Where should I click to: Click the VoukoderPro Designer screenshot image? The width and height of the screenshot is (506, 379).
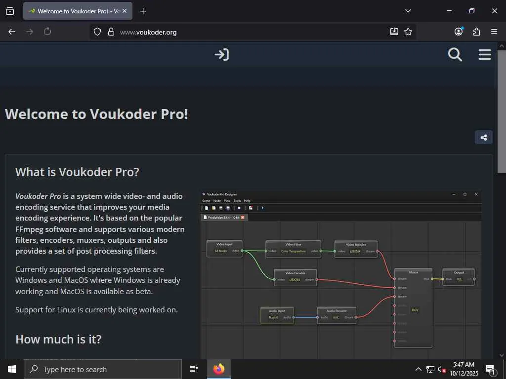pyautogui.click(x=341, y=274)
